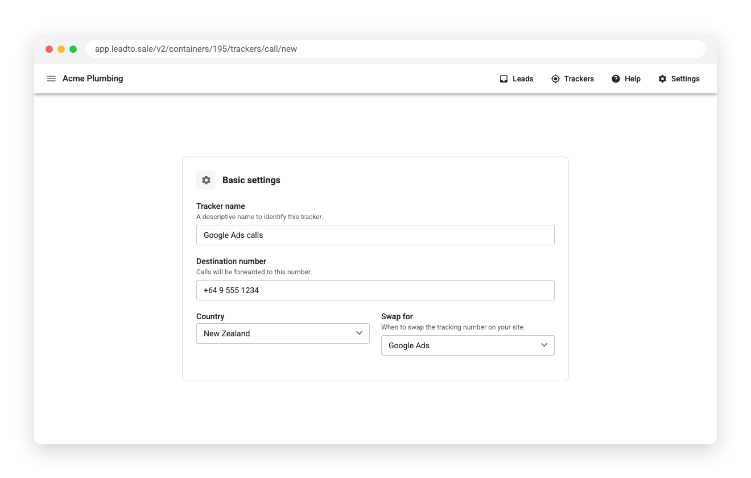
Task: Focus the Destination number input field
Action: [375, 290]
